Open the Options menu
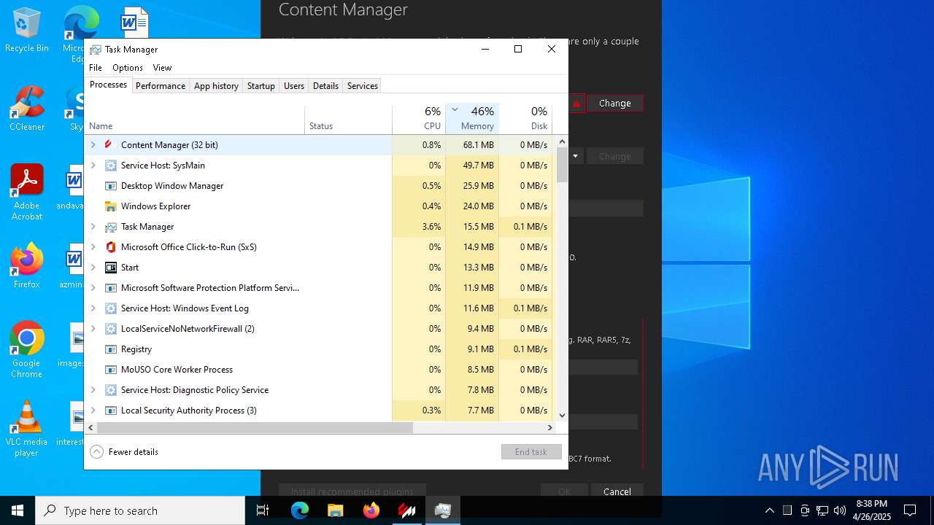The height and width of the screenshot is (525, 934). coord(128,68)
